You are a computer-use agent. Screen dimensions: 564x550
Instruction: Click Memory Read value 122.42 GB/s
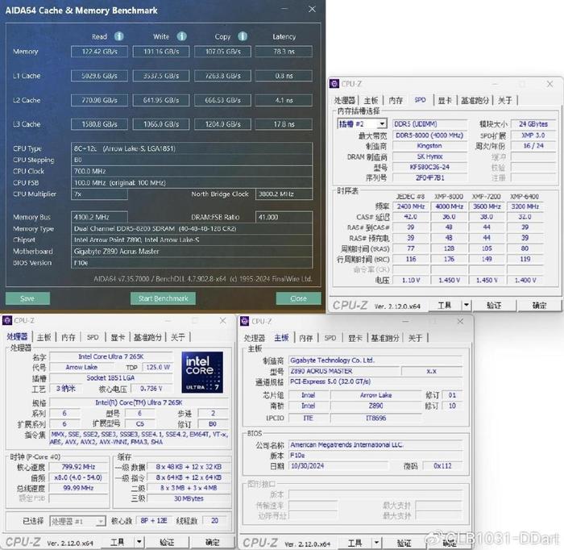coord(99,52)
